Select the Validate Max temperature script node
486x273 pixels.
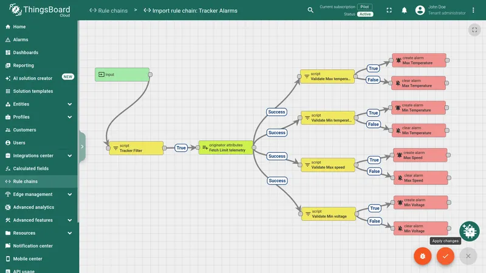(x=327, y=76)
